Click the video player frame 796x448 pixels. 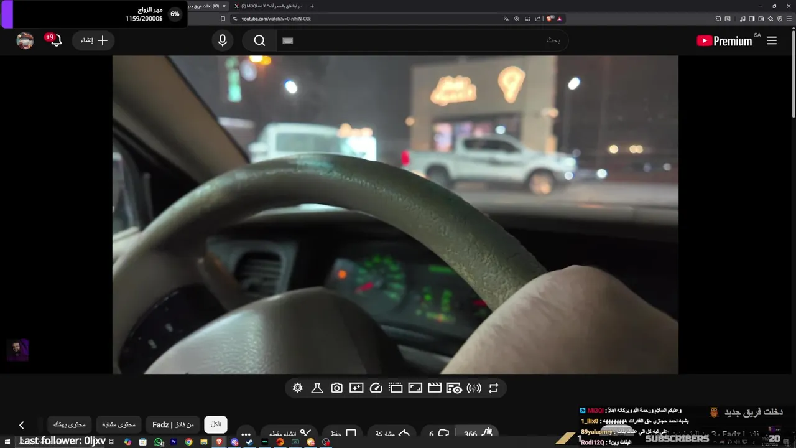click(x=395, y=215)
